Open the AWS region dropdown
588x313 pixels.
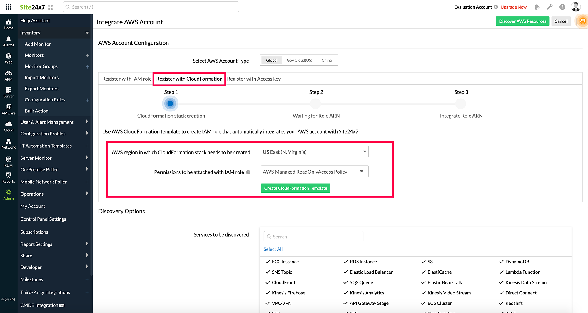pyautogui.click(x=314, y=152)
